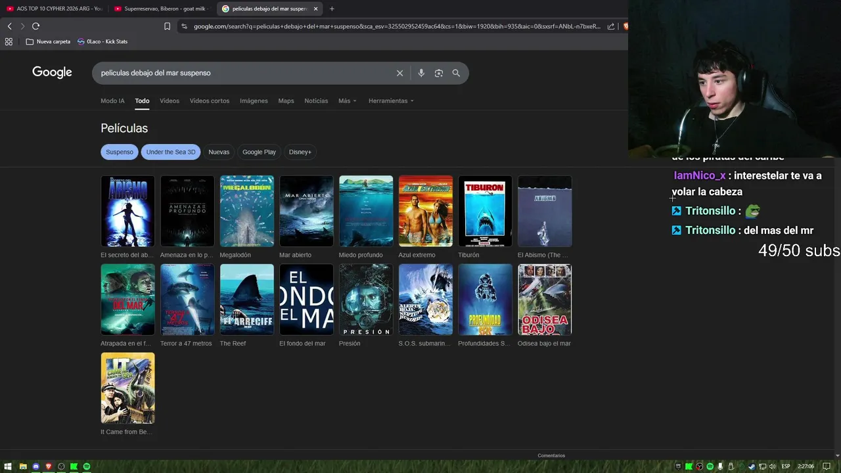Open the ESP language indicator
Viewport: 841px width, 473px height.
[x=786, y=466]
